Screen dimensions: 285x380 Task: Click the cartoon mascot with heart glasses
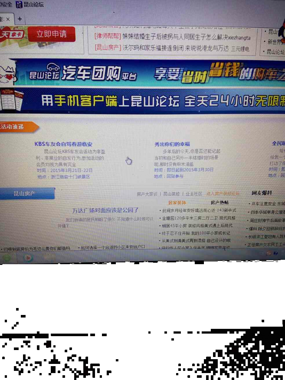pyautogui.click(x=8, y=73)
